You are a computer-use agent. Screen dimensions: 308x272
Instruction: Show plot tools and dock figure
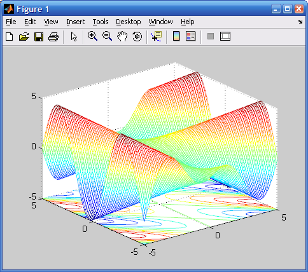225,36
